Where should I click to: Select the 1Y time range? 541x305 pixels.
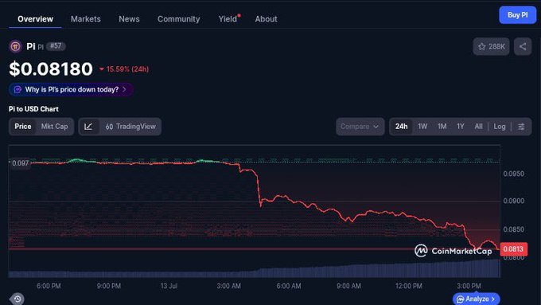coord(461,127)
